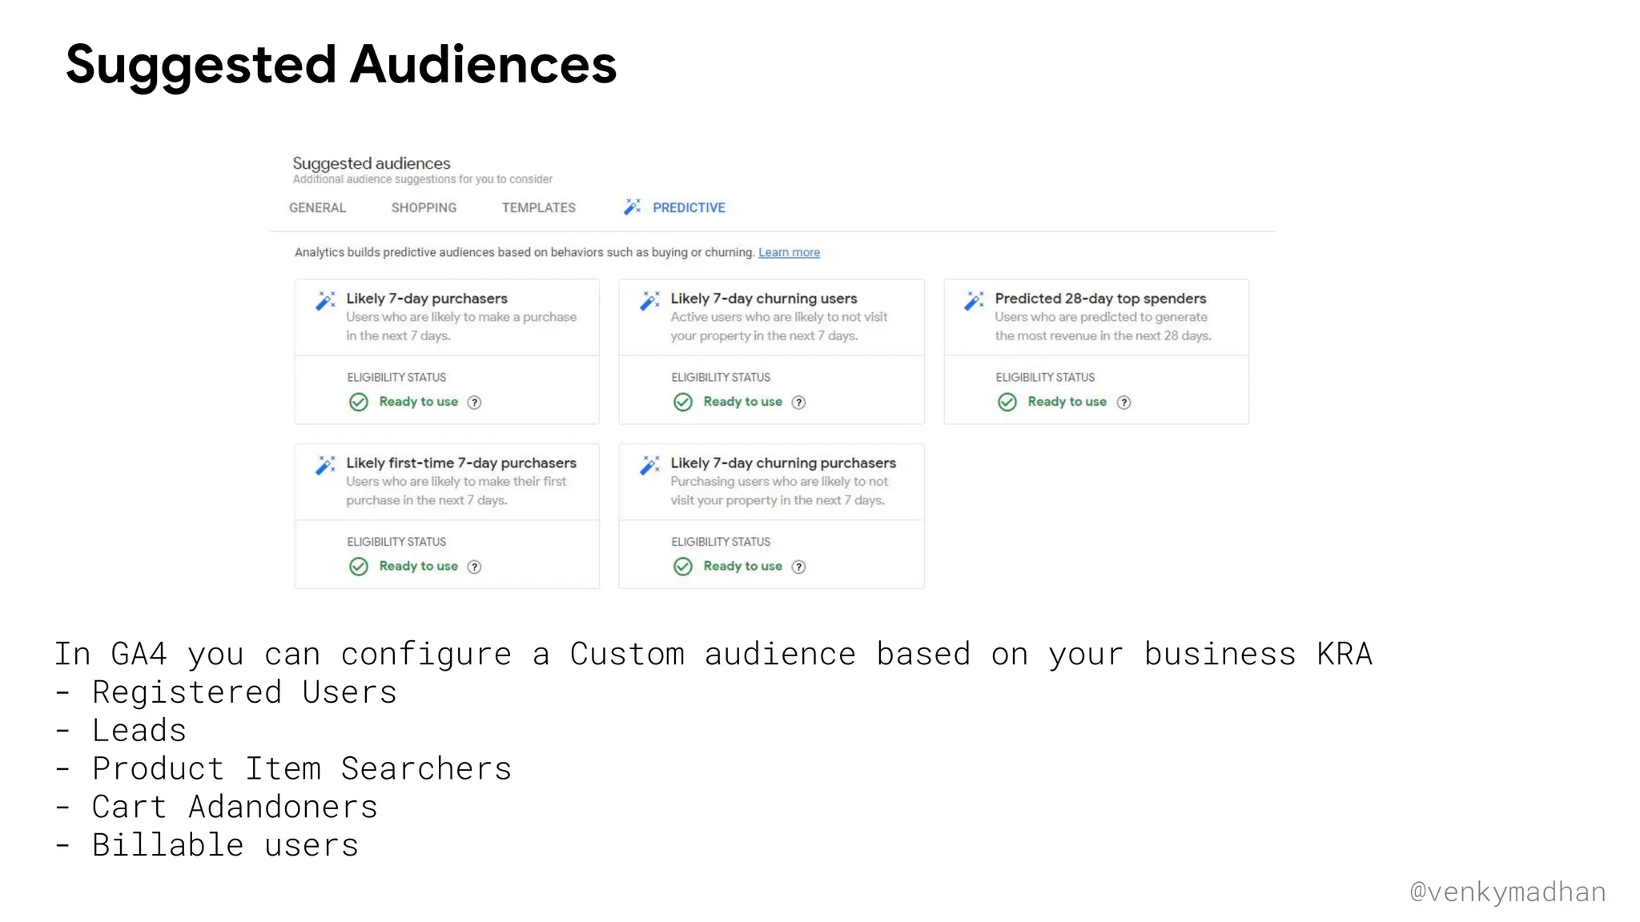The width and height of the screenshot is (1640, 922).
Task: Click Ready to use under Likely first-time 7-day purchasers
Action: coord(419,566)
